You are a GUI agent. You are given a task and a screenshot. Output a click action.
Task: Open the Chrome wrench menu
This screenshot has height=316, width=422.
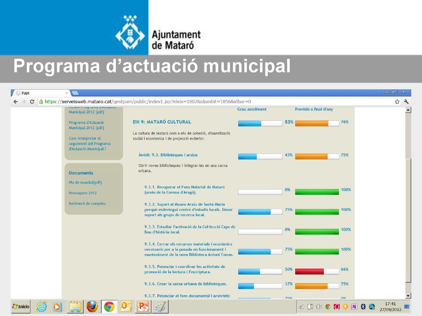[x=406, y=102]
